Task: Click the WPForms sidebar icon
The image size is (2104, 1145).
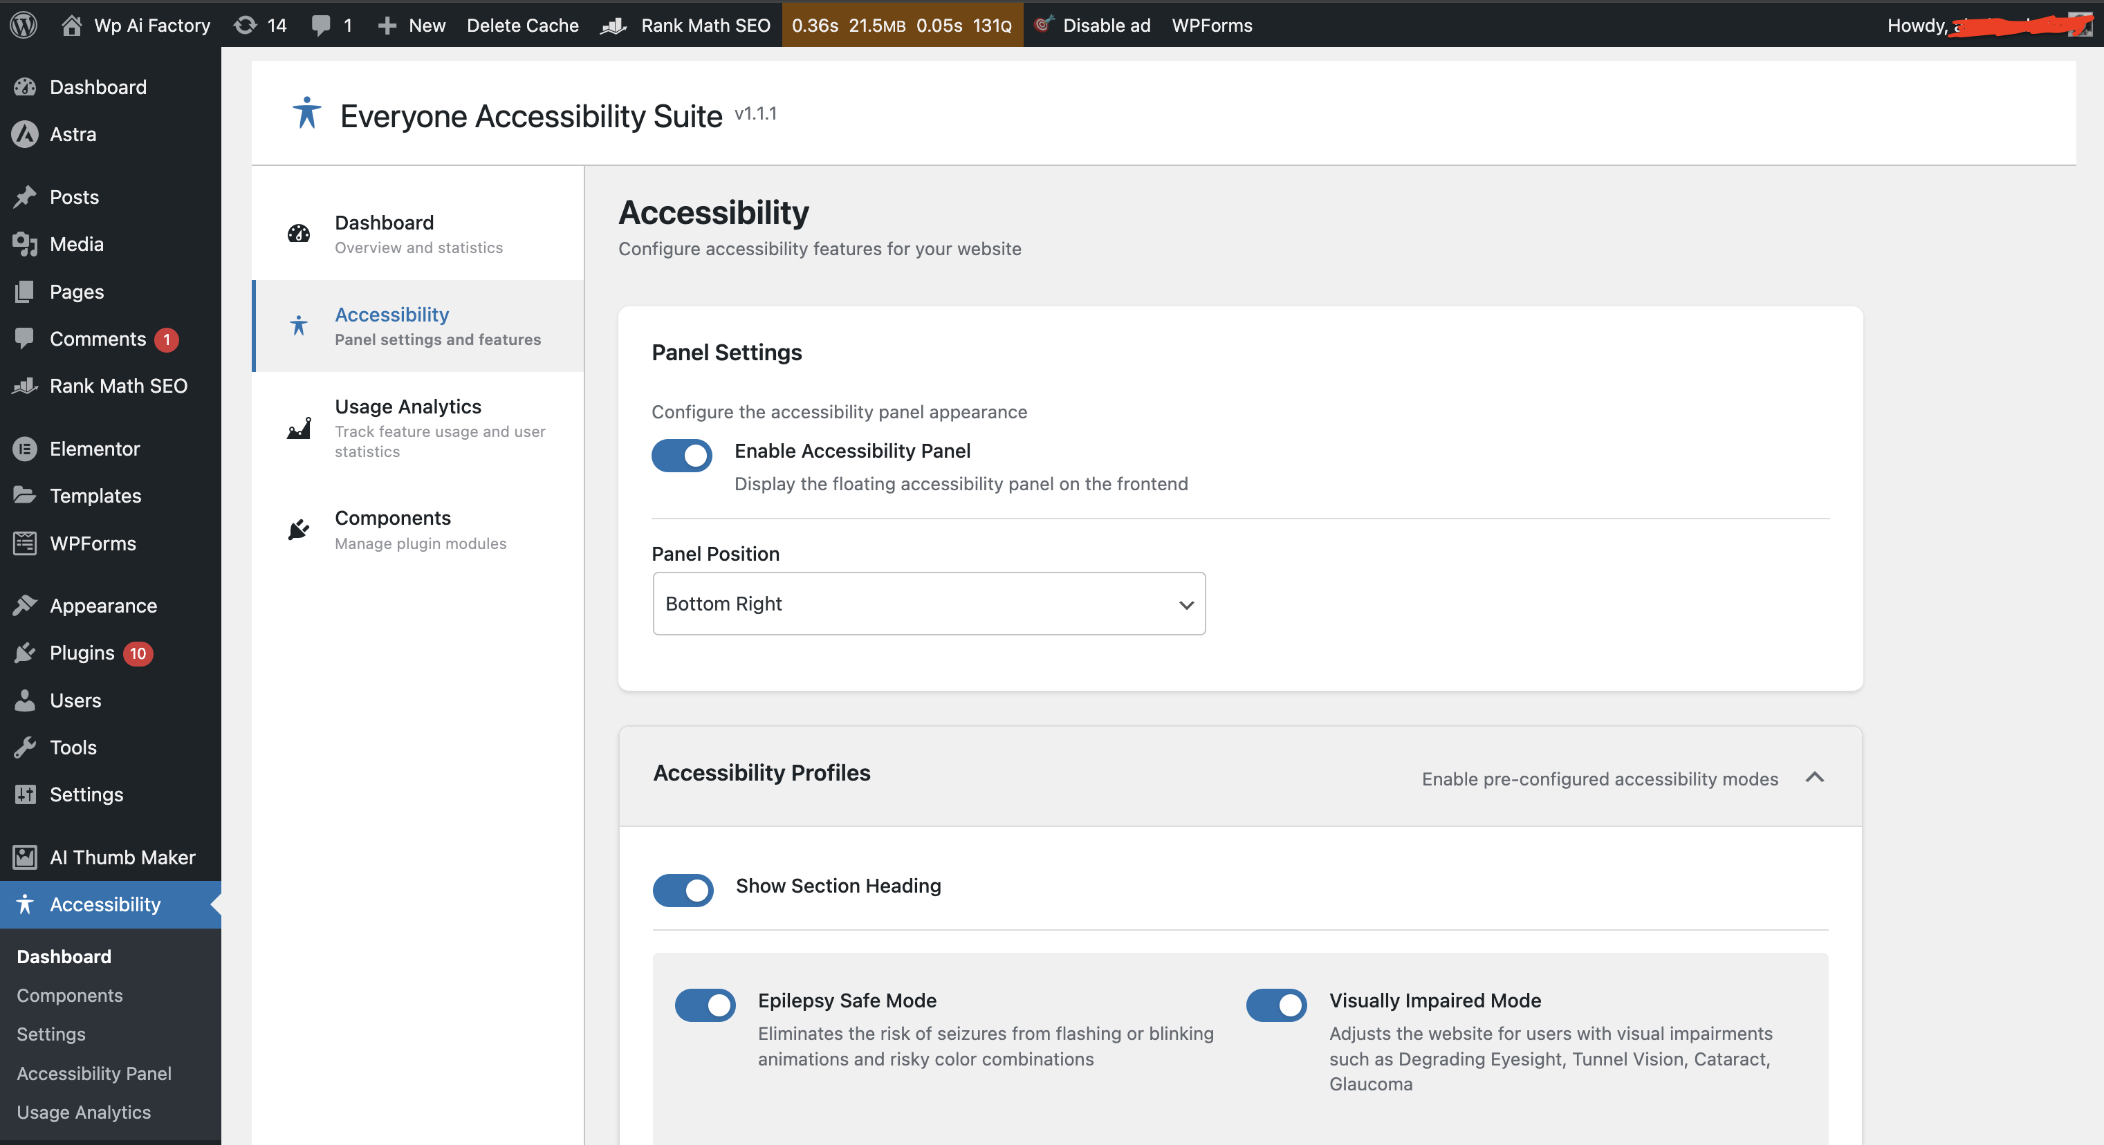Action: click(x=24, y=542)
